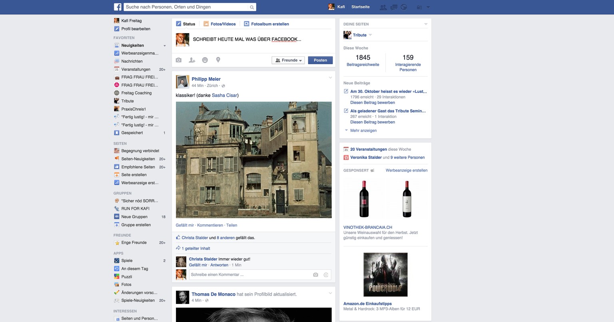The image size is (614, 322).
Task: Open the old house photo in post
Action: [253, 160]
